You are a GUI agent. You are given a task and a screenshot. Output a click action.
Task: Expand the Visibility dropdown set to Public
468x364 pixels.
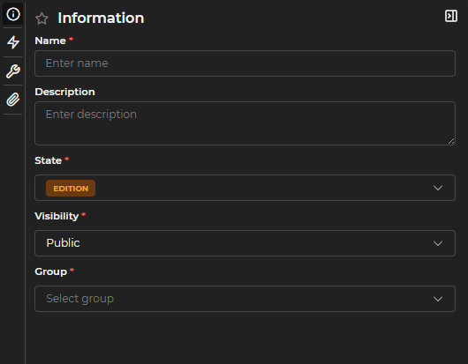(245, 243)
